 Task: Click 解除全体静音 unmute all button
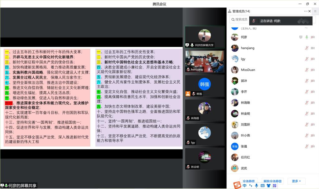click(x=272, y=181)
